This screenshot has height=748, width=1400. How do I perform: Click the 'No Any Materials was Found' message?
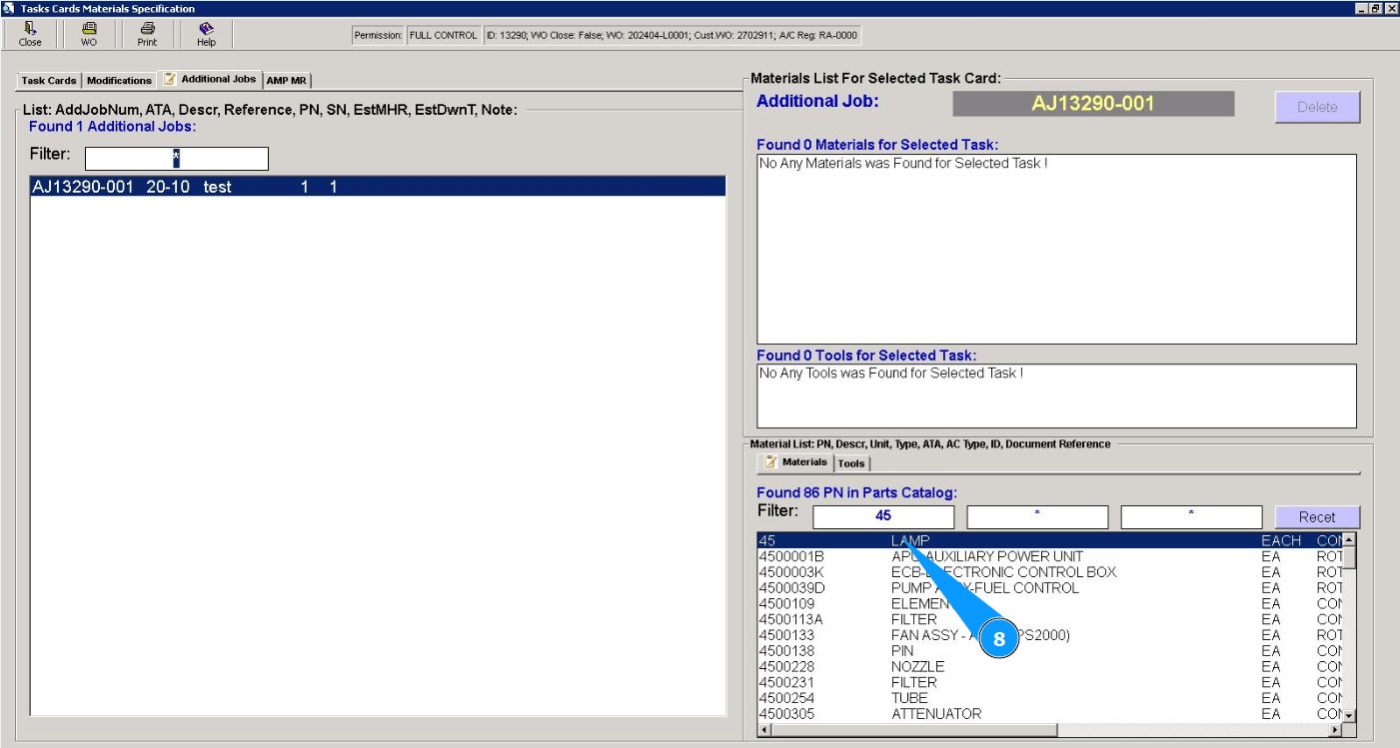coord(903,163)
